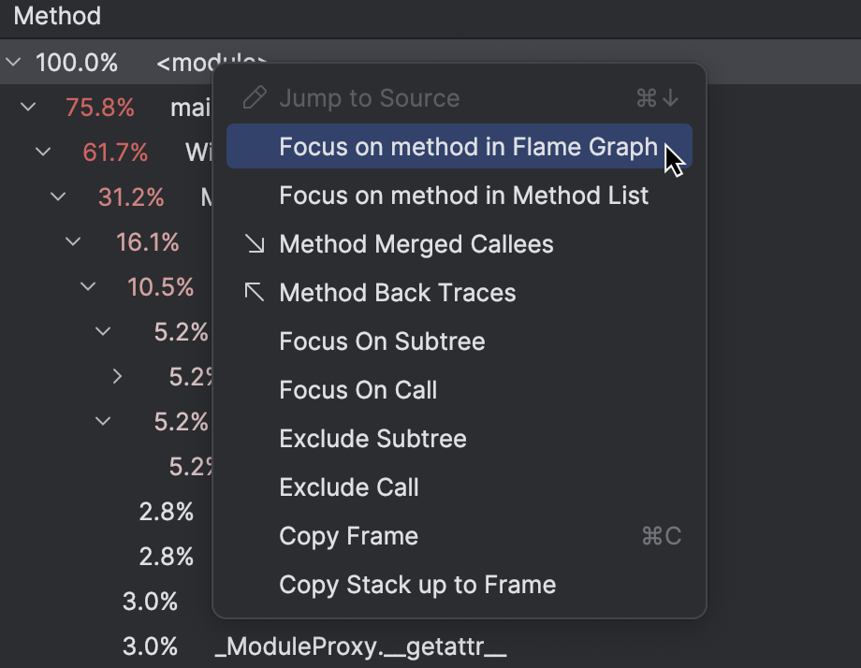Click the pencil icon beside Jump to Source

tap(253, 97)
